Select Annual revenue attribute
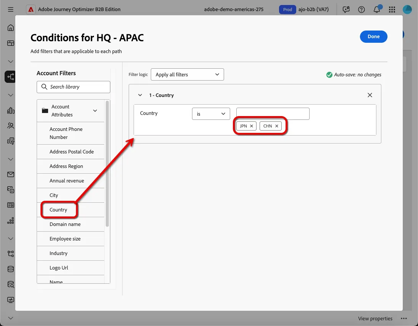The width and height of the screenshot is (418, 326). tap(70, 181)
